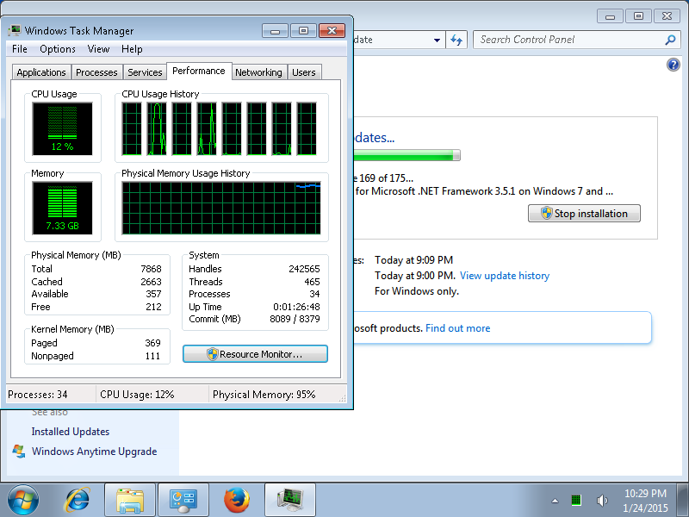Click the Stop installation button
689x517 pixels.
point(584,213)
